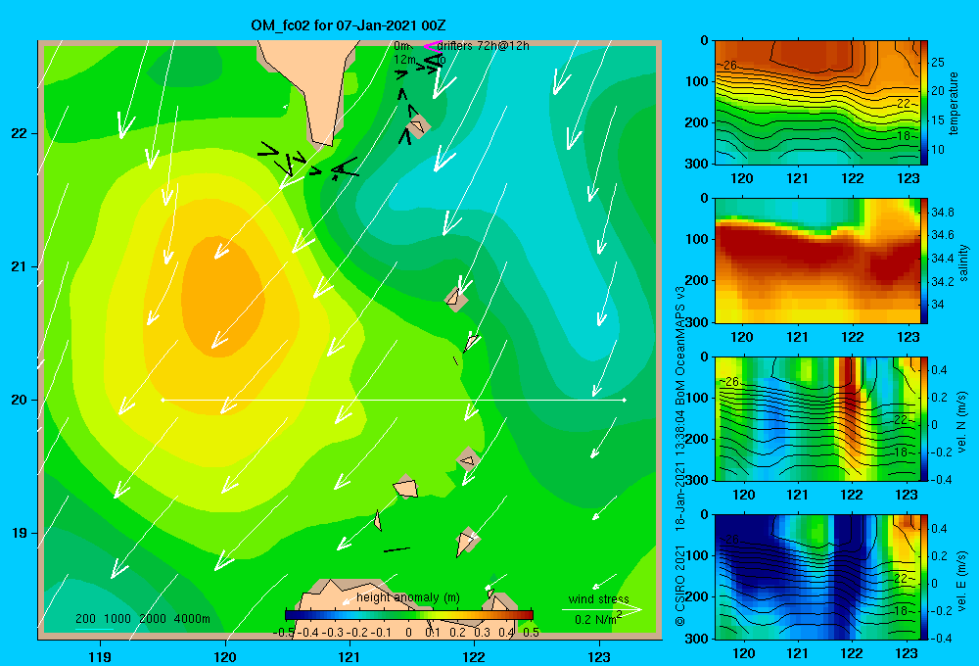Viewport: 979px width, 666px height.
Task: Click the longitude label '119' on main map
Action: [101, 657]
